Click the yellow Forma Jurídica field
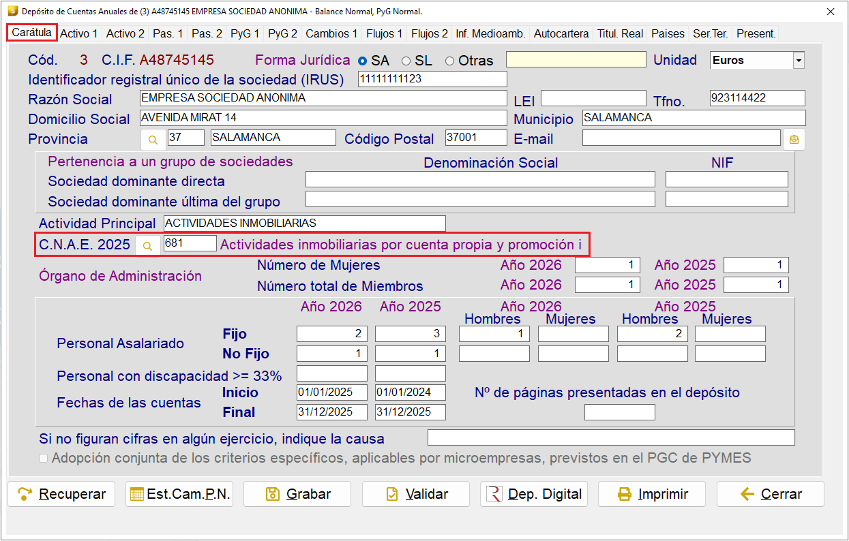This screenshot has width=849, height=541. (x=576, y=59)
